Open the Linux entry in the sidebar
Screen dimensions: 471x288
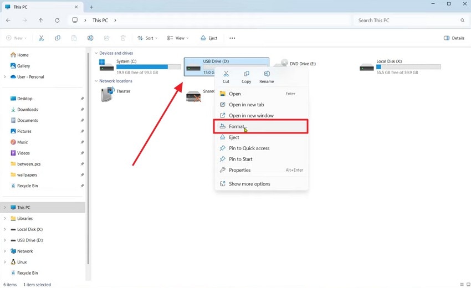click(22, 262)
